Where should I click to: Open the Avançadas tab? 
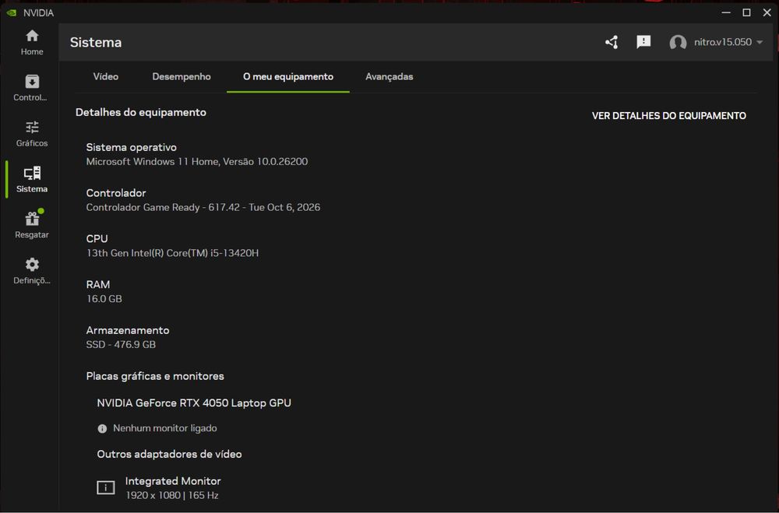[x=389, y=76]
